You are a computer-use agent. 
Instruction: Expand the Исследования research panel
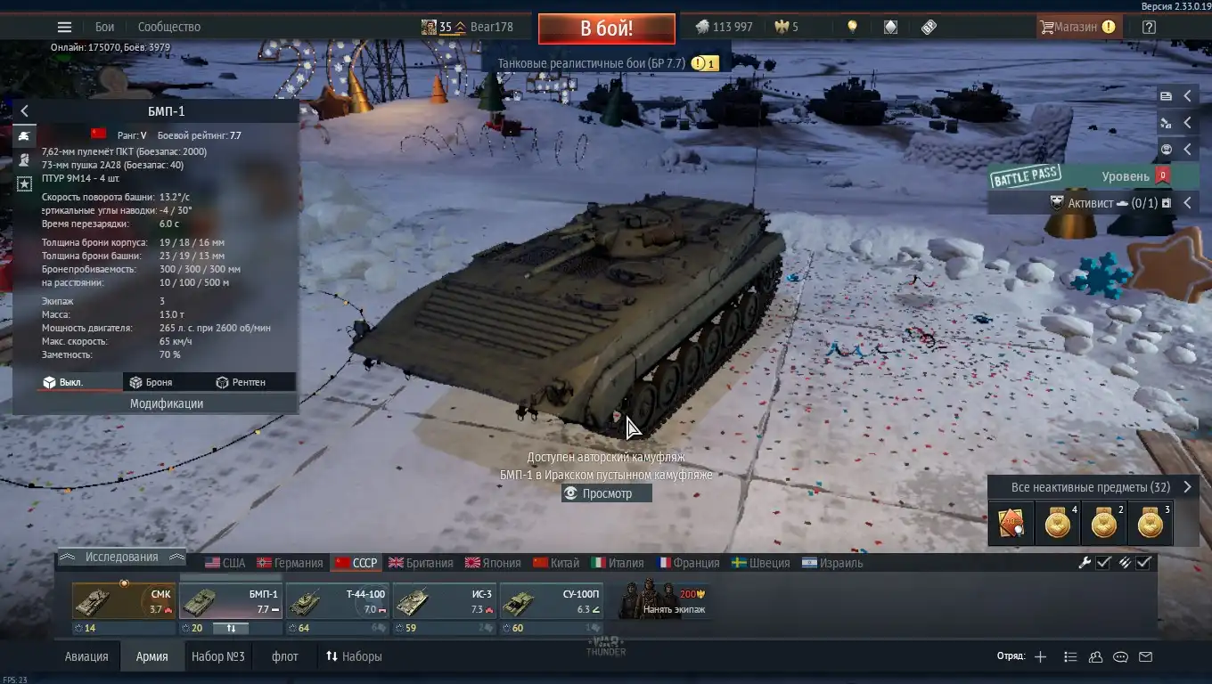tap(122, 557)
